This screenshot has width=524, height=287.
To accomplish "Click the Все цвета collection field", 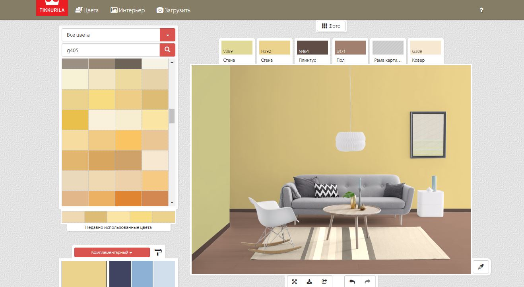I will click(x=111, y=35).
